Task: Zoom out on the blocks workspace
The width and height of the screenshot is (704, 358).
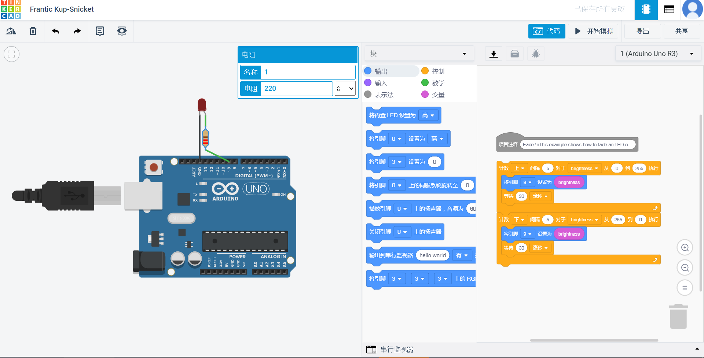Action: tap(685, 267)
